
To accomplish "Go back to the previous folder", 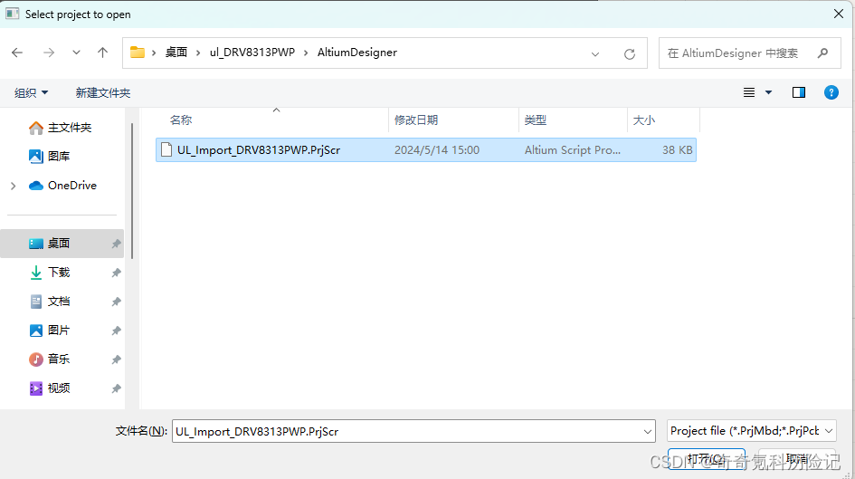I will pos(17,53).
